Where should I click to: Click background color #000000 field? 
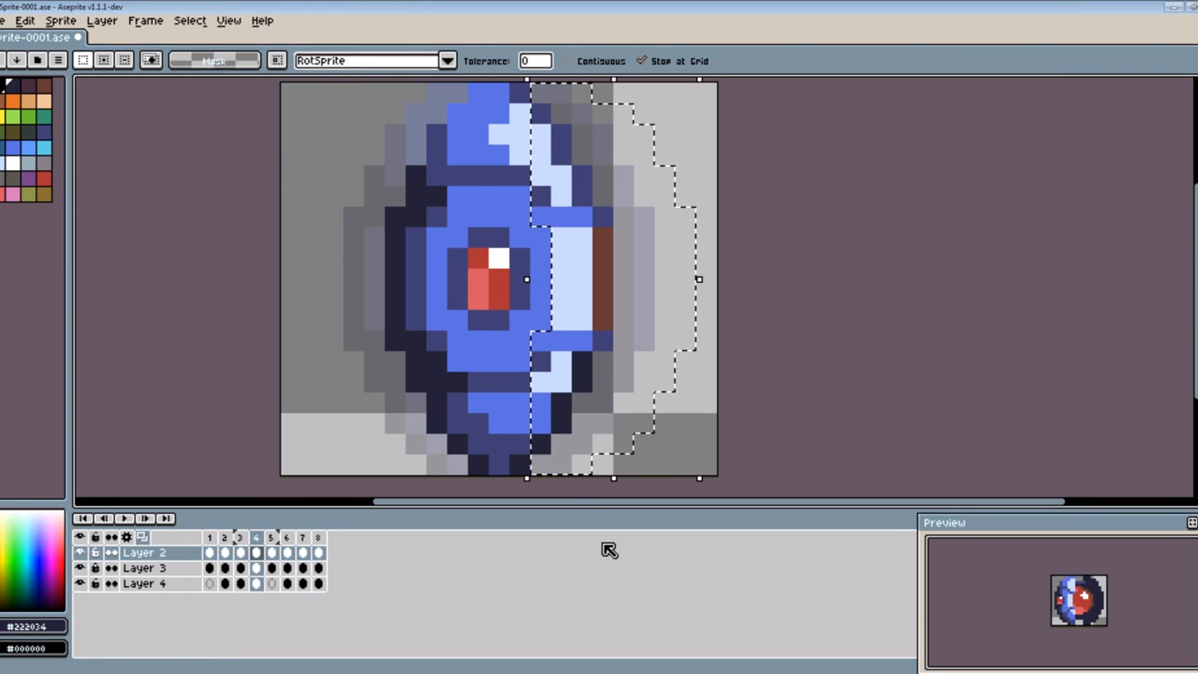click(32, 648)
